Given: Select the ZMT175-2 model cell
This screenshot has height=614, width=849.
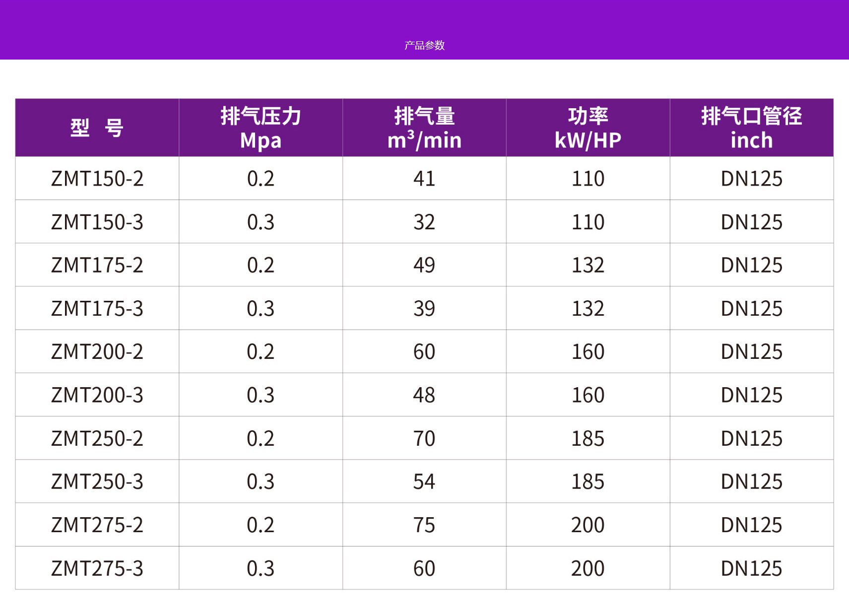Looking at the screenshot, I should (x=97, y=265).
